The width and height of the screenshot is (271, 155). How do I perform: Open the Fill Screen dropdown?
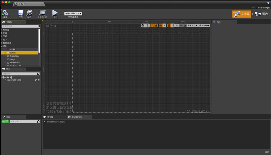(x=204, y=25)
